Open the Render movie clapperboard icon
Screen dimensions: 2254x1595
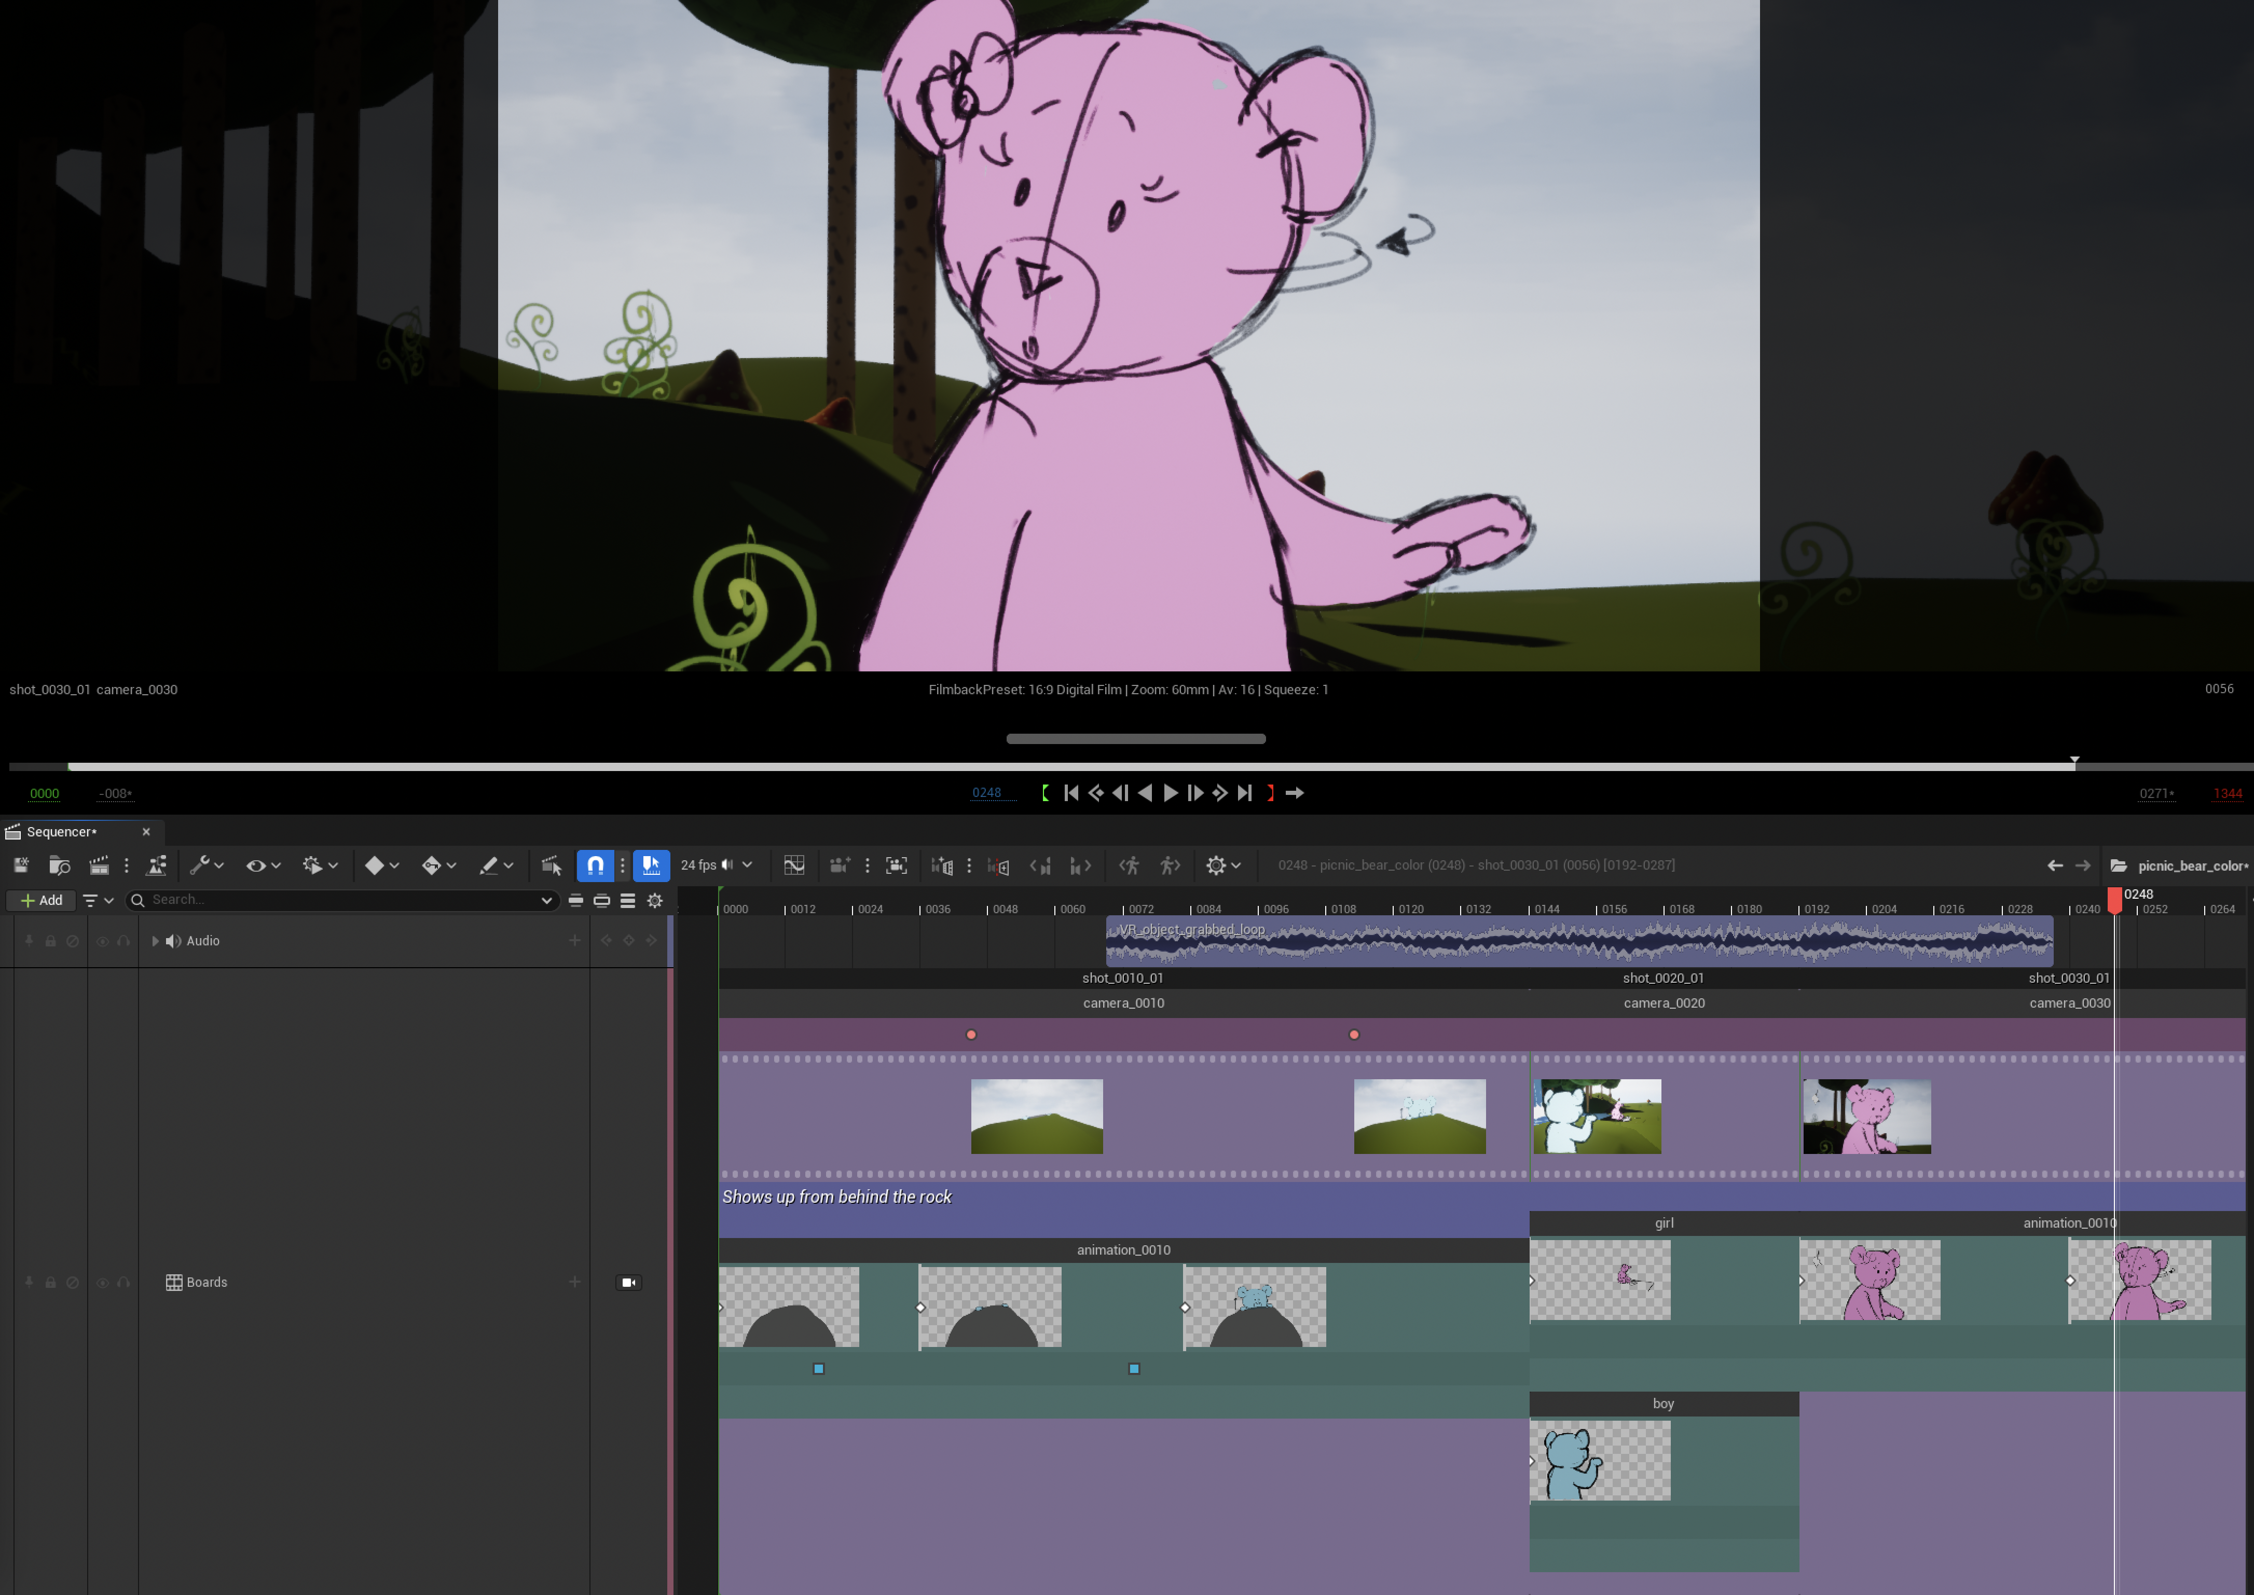98,865
